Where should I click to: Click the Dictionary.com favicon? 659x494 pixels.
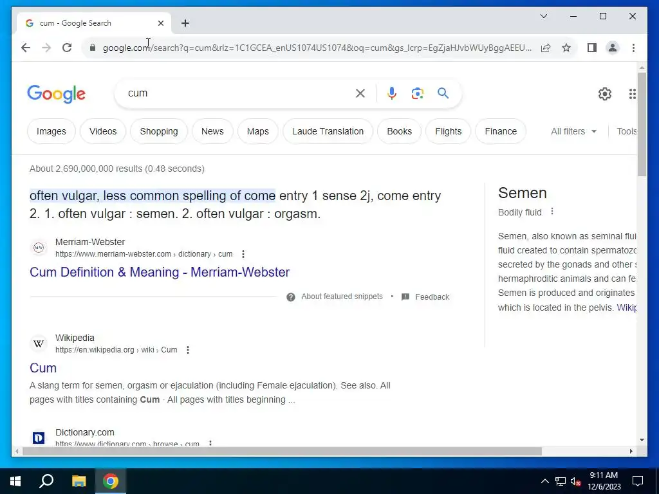pos(39,438)
